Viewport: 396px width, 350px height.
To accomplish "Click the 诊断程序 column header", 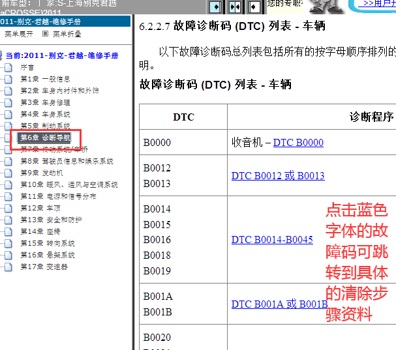I will coord(371,117).
